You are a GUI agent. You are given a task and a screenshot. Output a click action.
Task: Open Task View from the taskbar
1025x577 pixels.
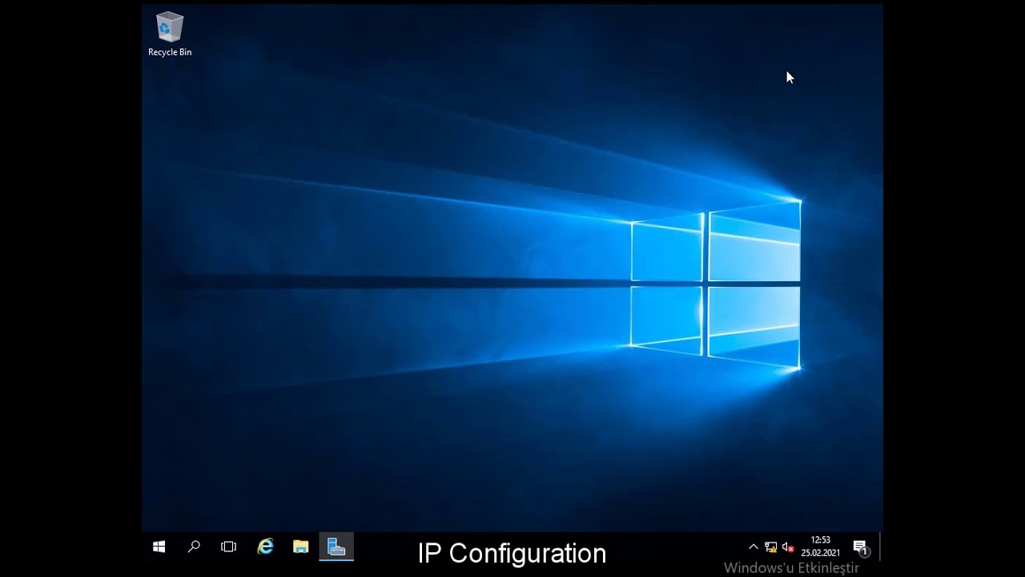click(229, 547)
